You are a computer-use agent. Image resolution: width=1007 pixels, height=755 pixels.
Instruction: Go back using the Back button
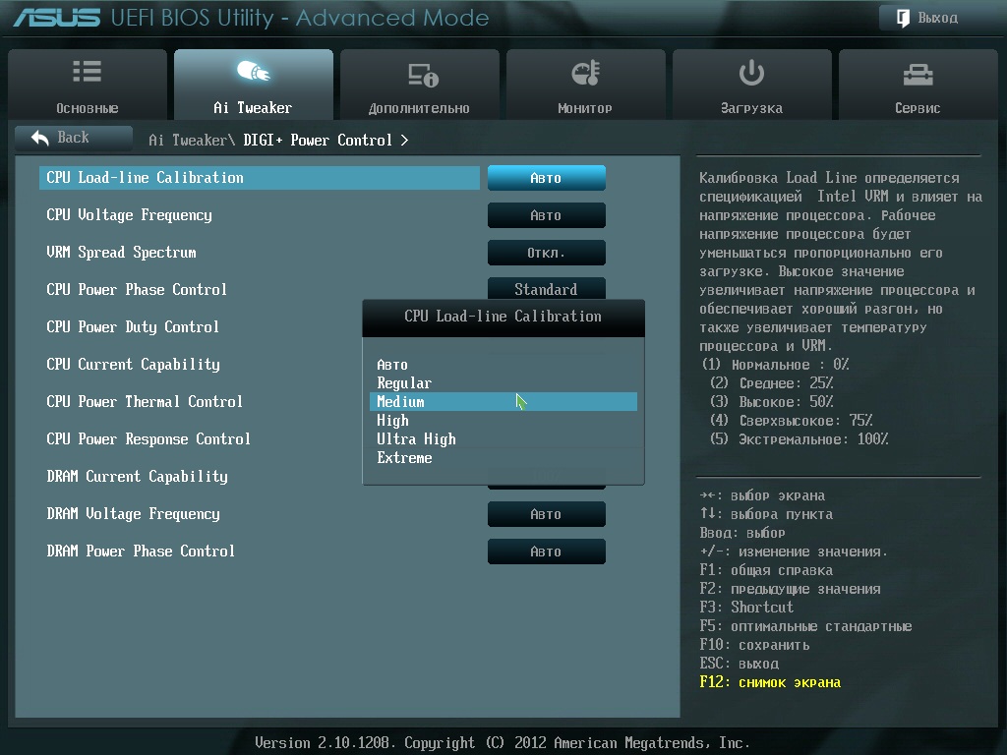pos(74,138)
